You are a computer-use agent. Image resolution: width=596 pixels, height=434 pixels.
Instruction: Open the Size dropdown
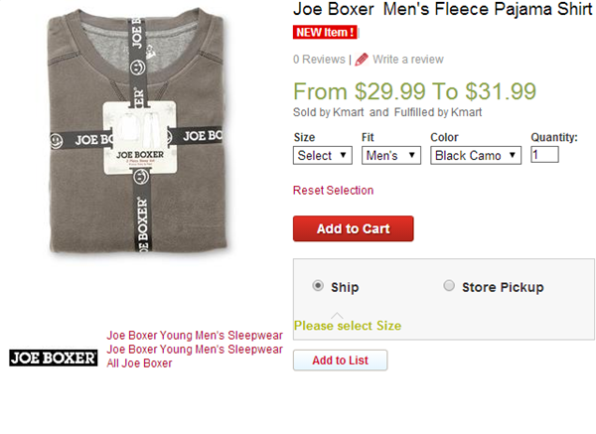click(323, 155)
